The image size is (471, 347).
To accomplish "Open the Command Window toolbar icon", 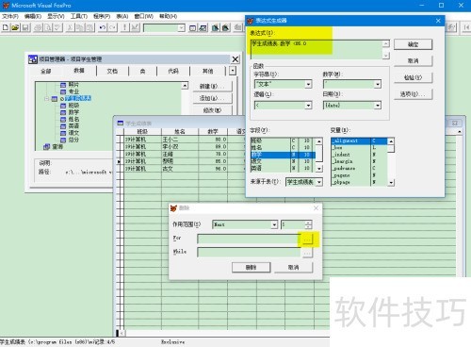I will pos(192,28).
